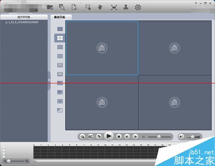
Task: Take snapshot in bottom-left video pane
Action: tap(102, 102)
